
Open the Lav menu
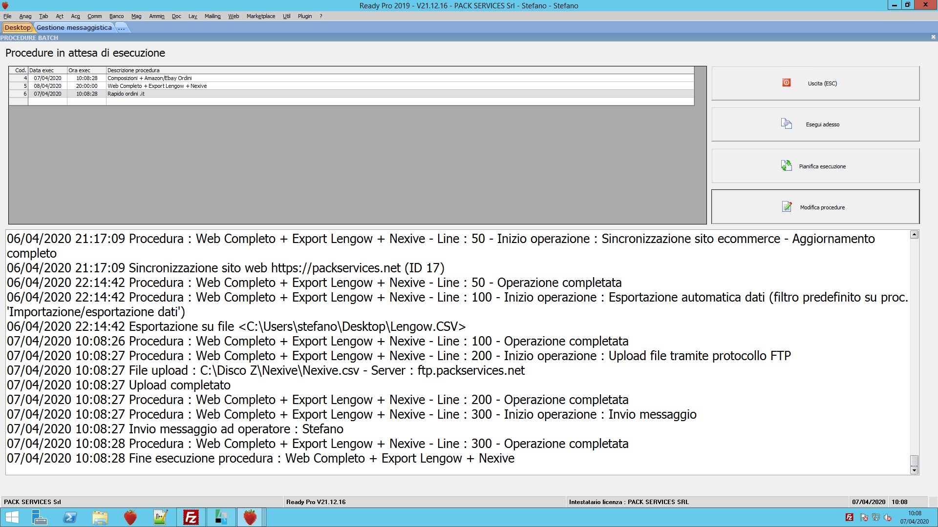tap(192, 16)
